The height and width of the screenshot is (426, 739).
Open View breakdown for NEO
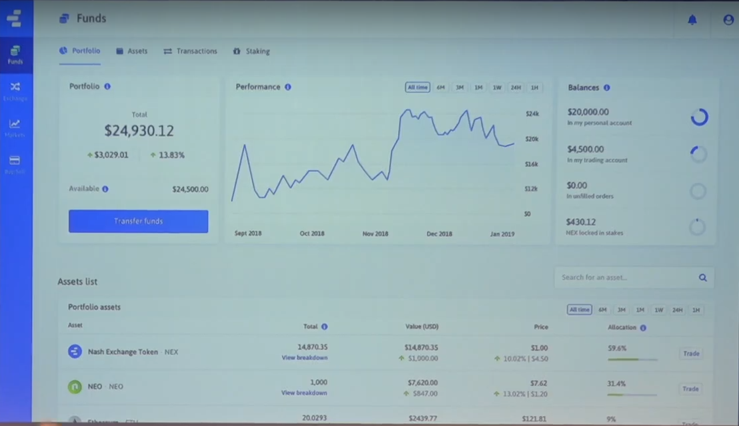(x=304, y=393)
